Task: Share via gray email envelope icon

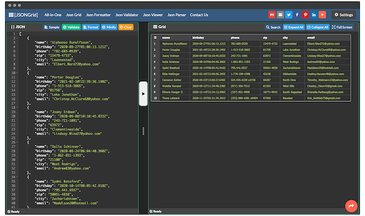Action: pos(281,15)
